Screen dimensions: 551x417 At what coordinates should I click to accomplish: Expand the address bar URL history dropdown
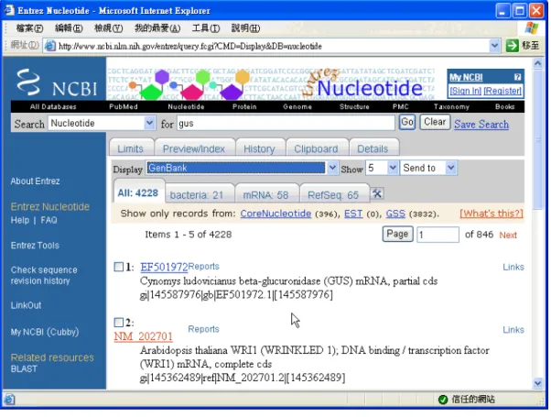(494, 46)
